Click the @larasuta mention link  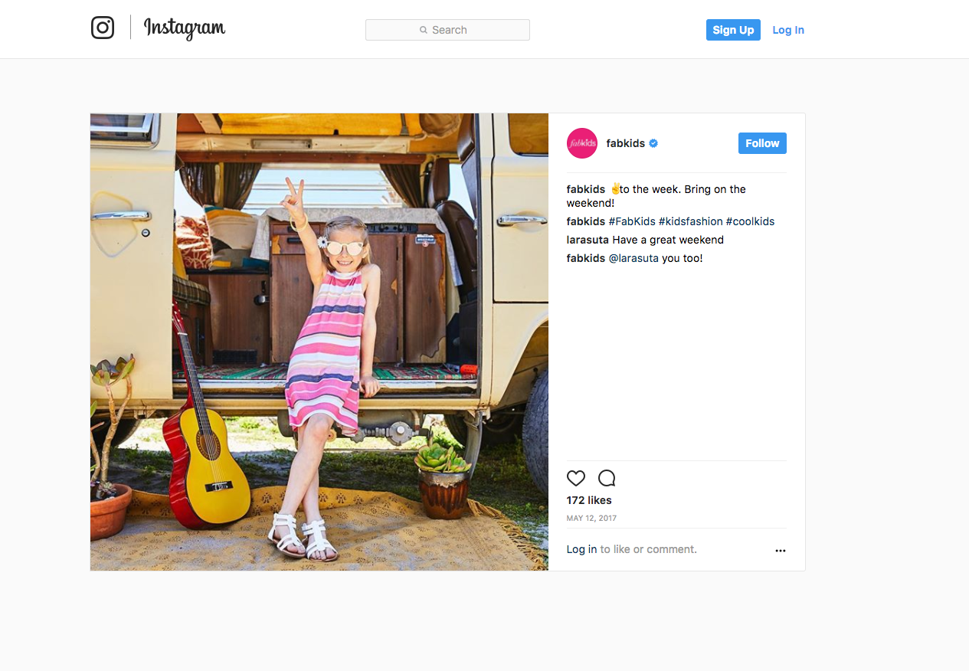(633, 258)
